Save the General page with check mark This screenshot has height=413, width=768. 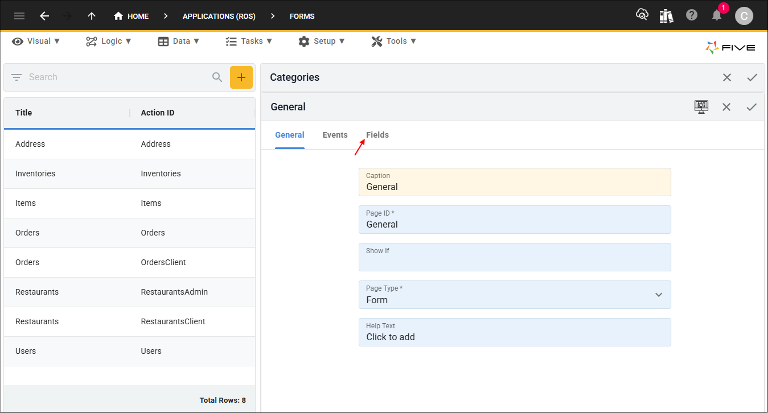click(x=751, y=107)
